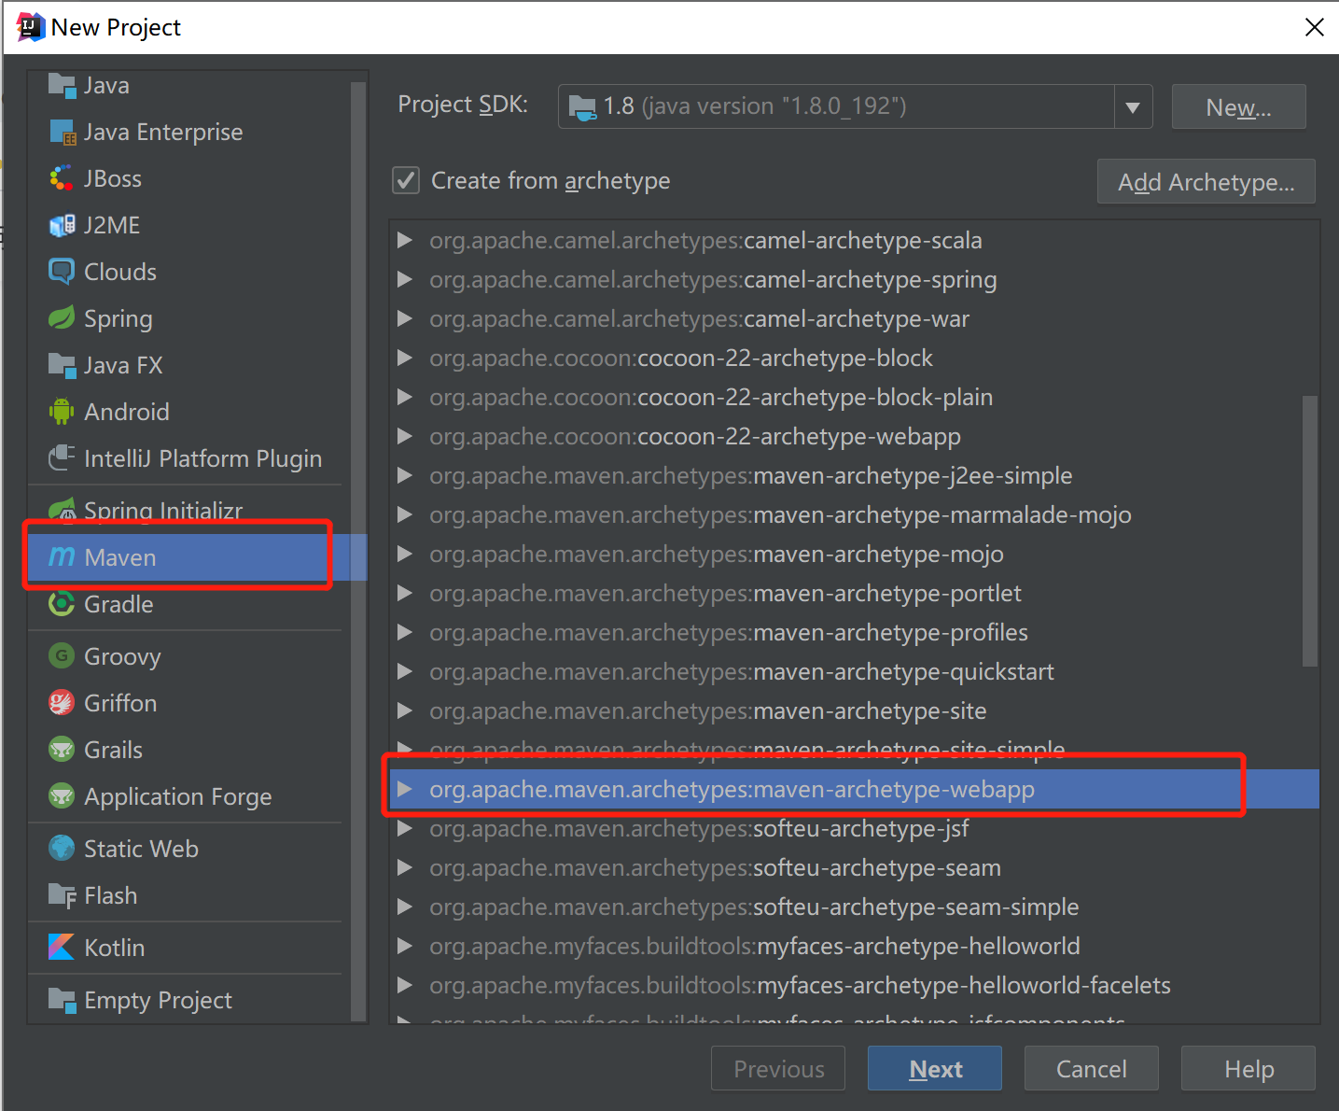Click the Static Web globe icon
1339x1111 pixels.
tap(62, 849)
